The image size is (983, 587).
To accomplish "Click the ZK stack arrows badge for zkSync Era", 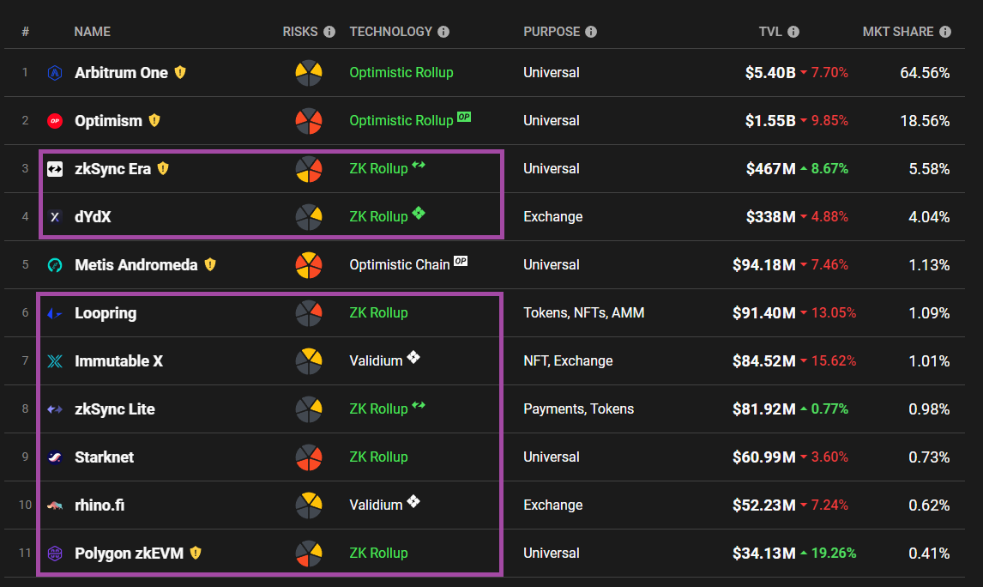I will tap(419, 165).
